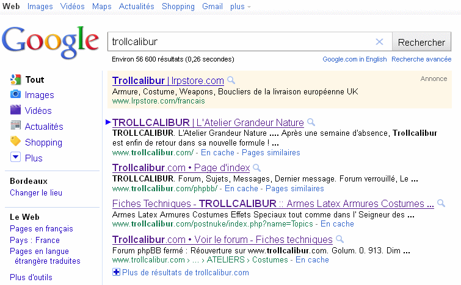Preview magnifier beside Fiches Techniques TROLLCALIBUR result

coord(441,203)
